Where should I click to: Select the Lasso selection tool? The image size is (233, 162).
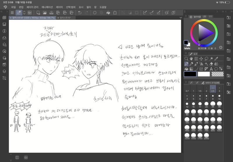tap(206, 59)
